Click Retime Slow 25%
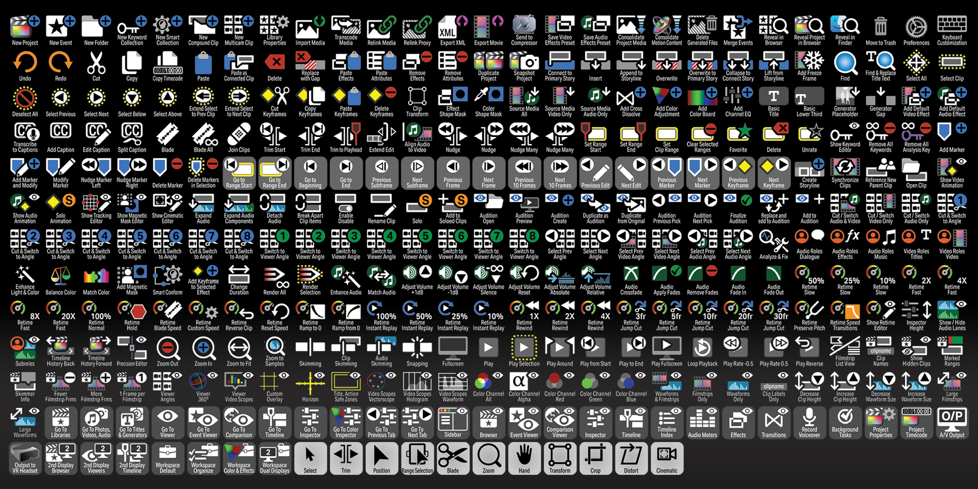 point(845,280)
